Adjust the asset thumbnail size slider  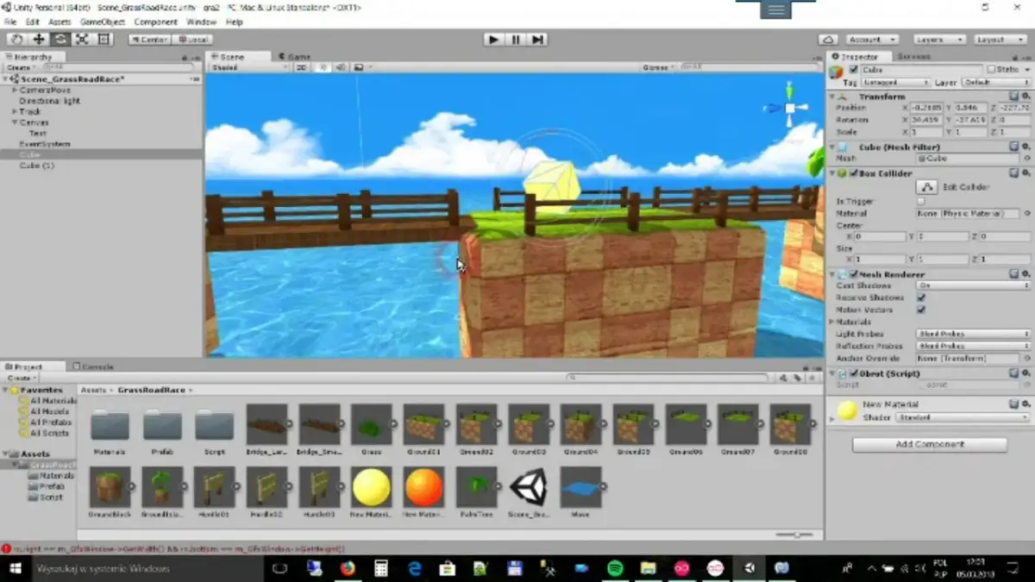coord(795,535)
